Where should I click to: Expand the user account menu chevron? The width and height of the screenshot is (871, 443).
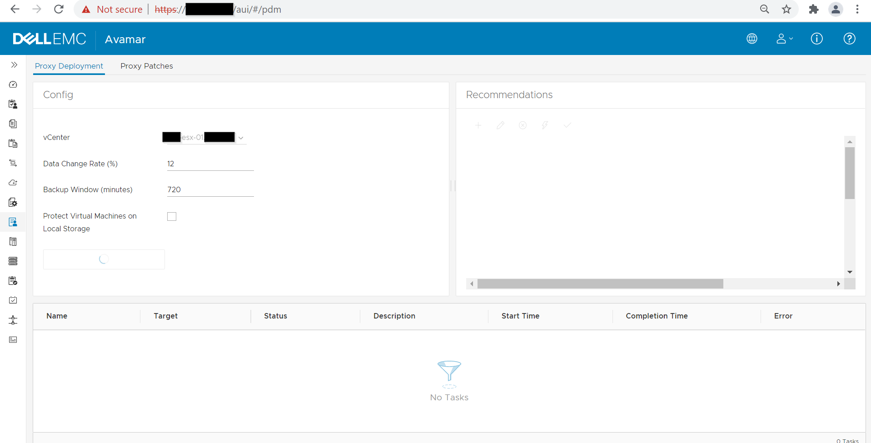(x=791, y=39)
